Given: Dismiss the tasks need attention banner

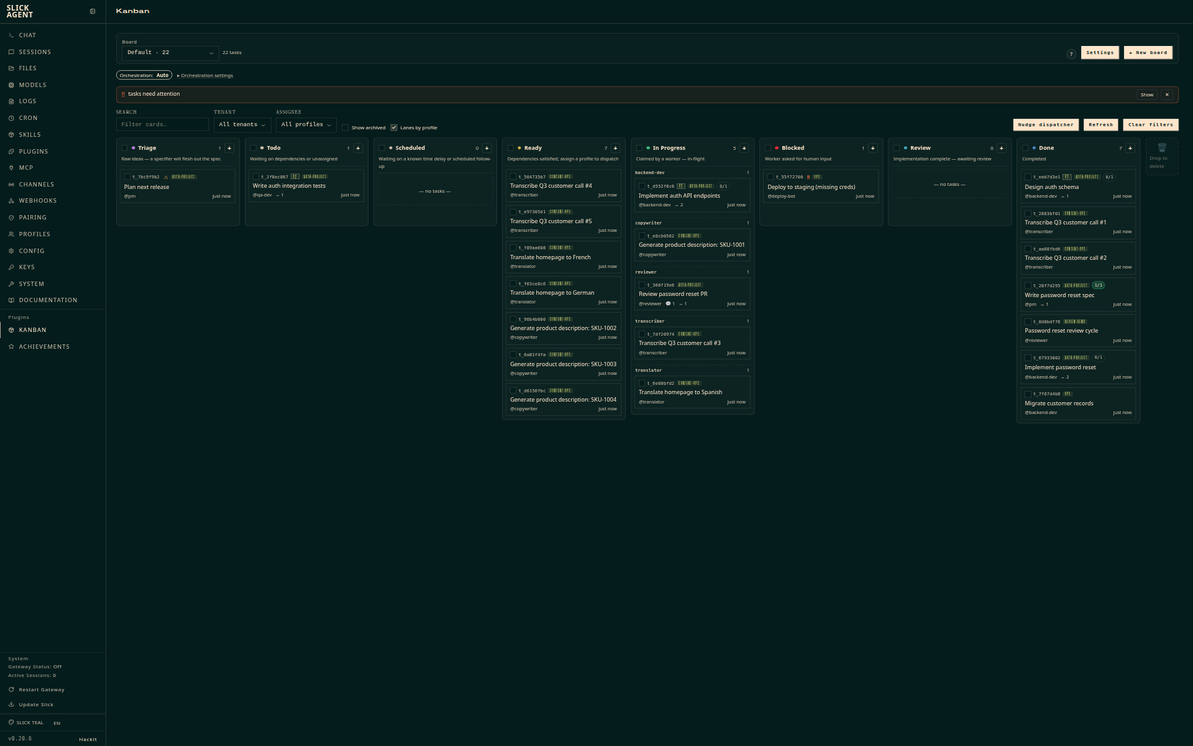Looking at the screenshot, I should [1167, 95].
